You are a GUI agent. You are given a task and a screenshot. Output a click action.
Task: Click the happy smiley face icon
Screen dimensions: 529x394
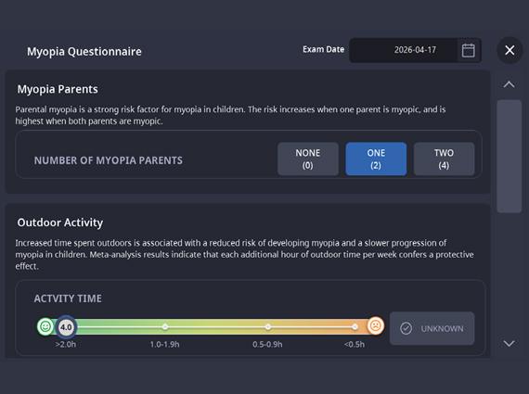click(x=45, y=326)
